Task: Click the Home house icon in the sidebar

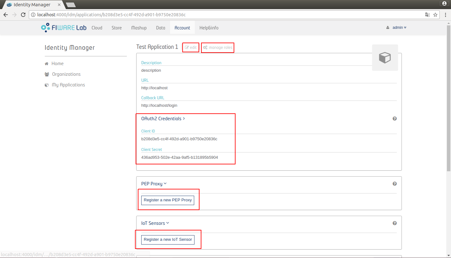Action: coord(46,64)
